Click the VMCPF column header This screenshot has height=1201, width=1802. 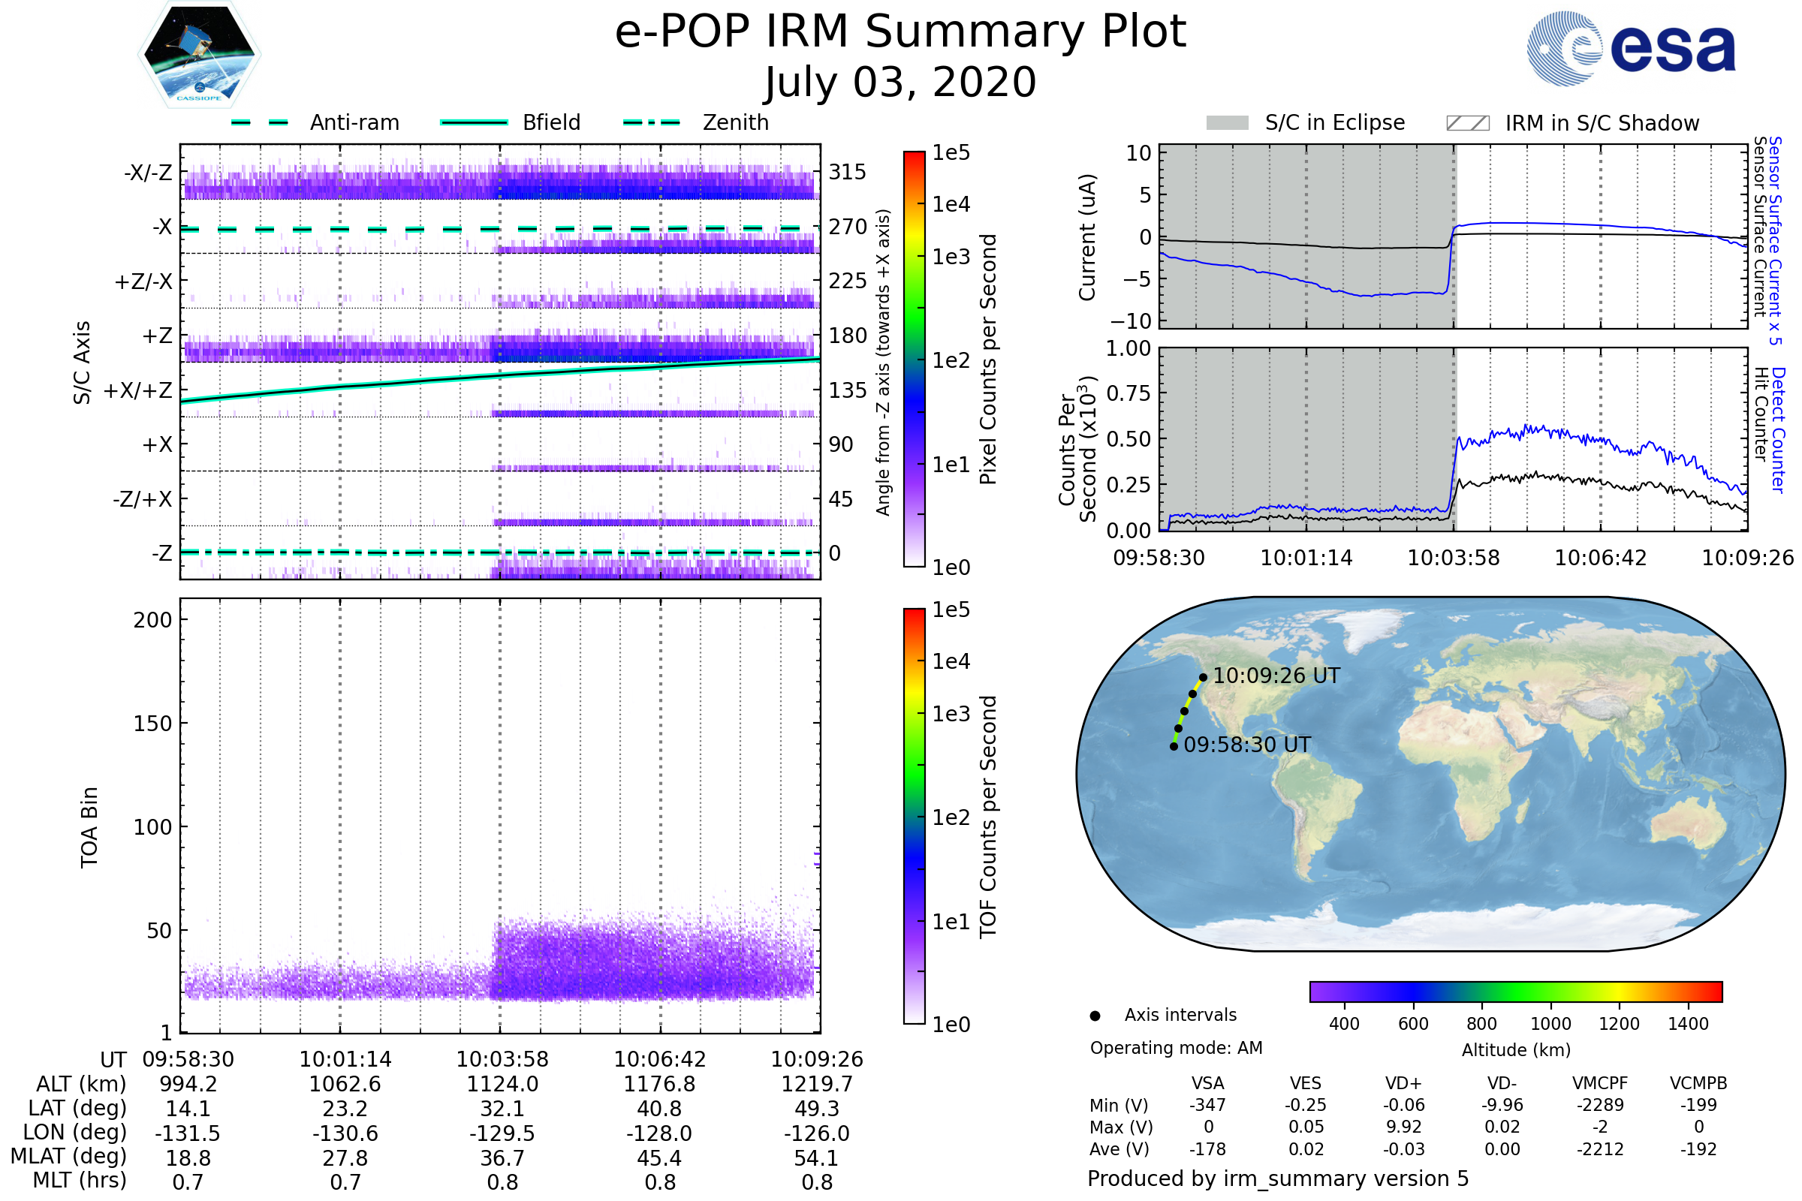pyautogui.click(x=1599, y=1083)
